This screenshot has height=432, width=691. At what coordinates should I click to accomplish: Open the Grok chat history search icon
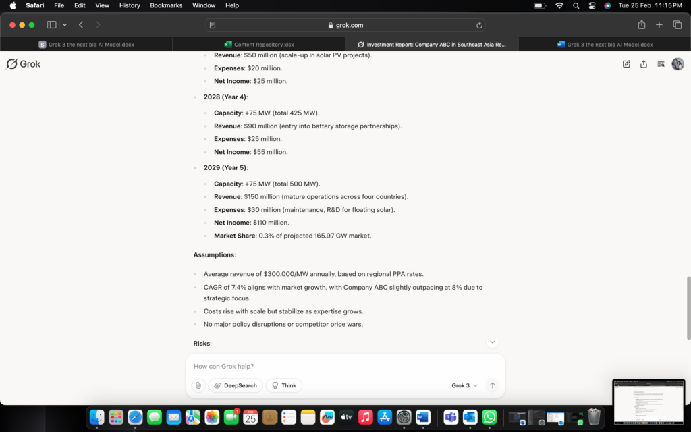661,64
